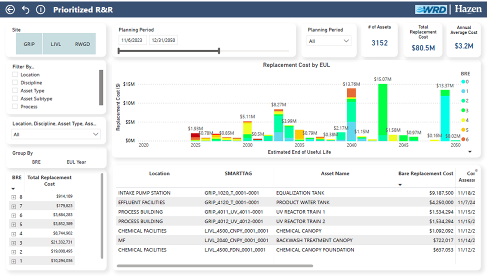
Task: Switch grouping to EUL Year
Action: point(76,162)
